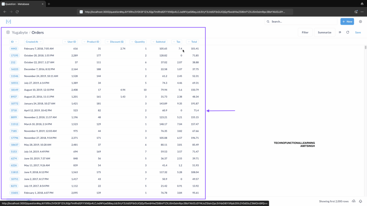Click the Metabase logo icon
This screenshot has height=206, width=367.
pyautogui.click(x=9, y=21)
